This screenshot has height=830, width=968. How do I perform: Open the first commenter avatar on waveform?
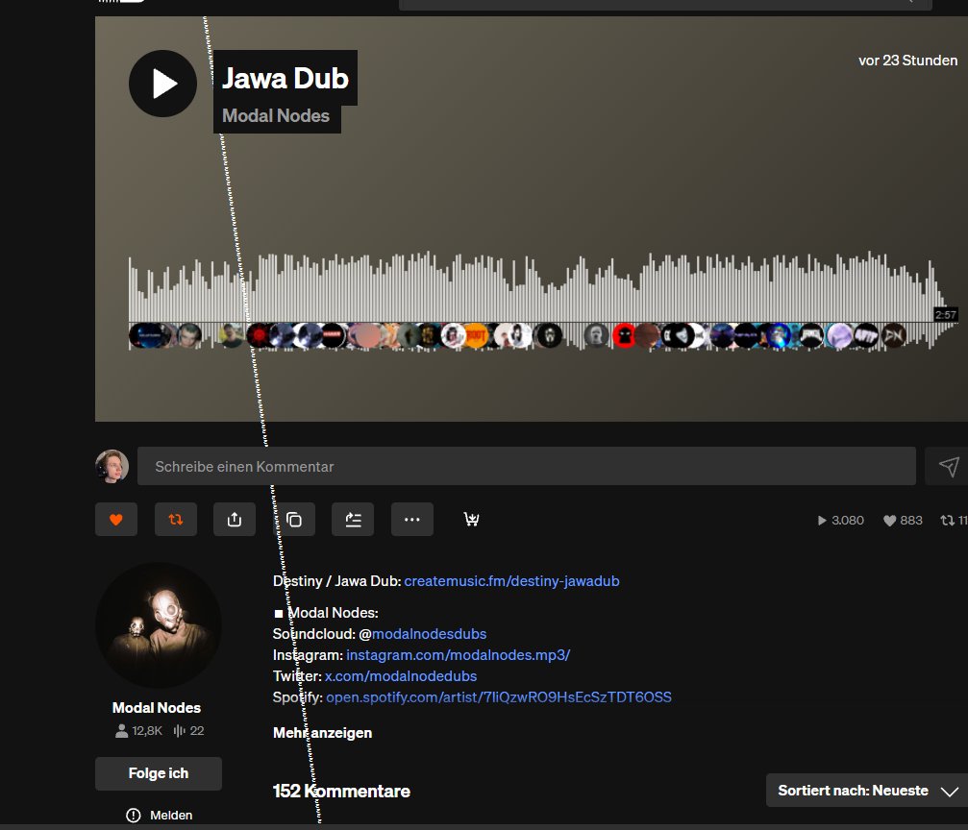(x=141, y=335)
